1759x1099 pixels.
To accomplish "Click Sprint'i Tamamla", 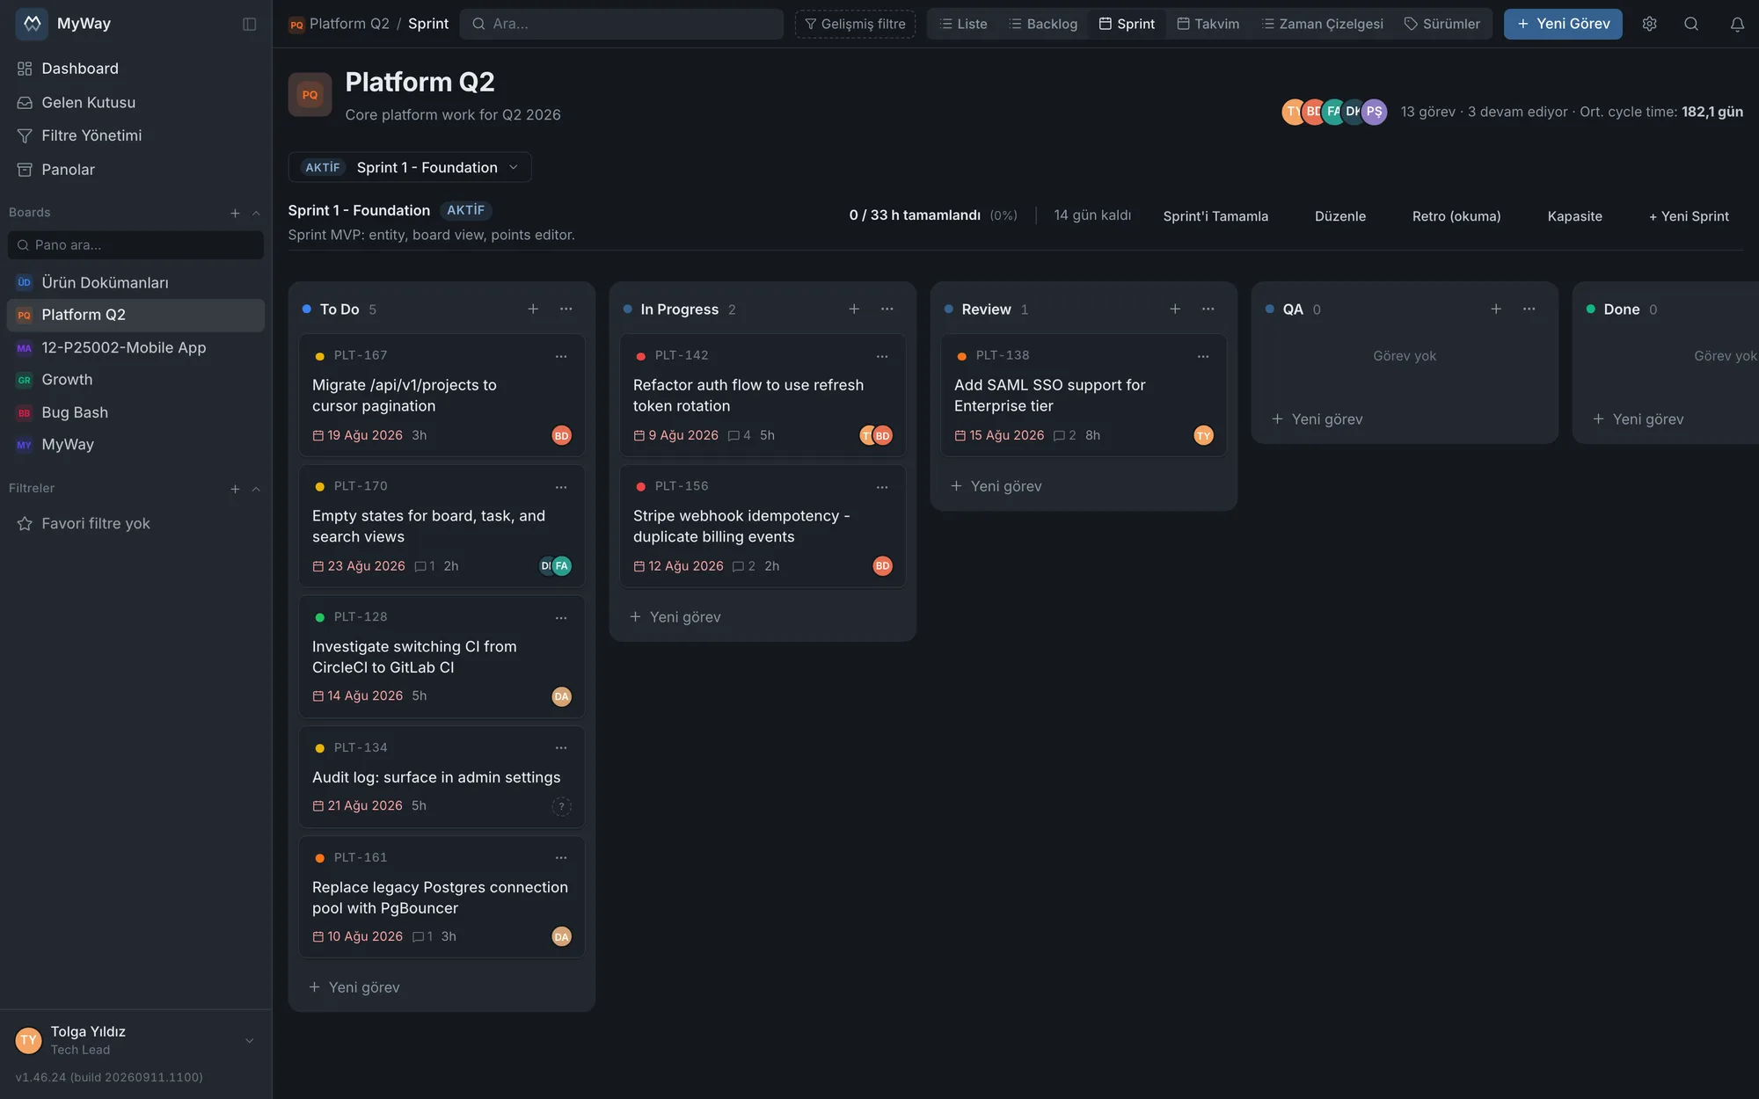I will (1215, 216).
